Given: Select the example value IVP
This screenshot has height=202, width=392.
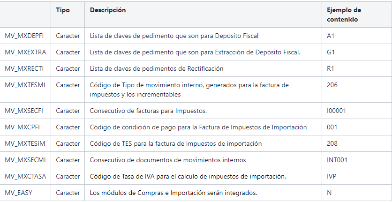Looking at the screenshot, I should (x=332, y=177).
